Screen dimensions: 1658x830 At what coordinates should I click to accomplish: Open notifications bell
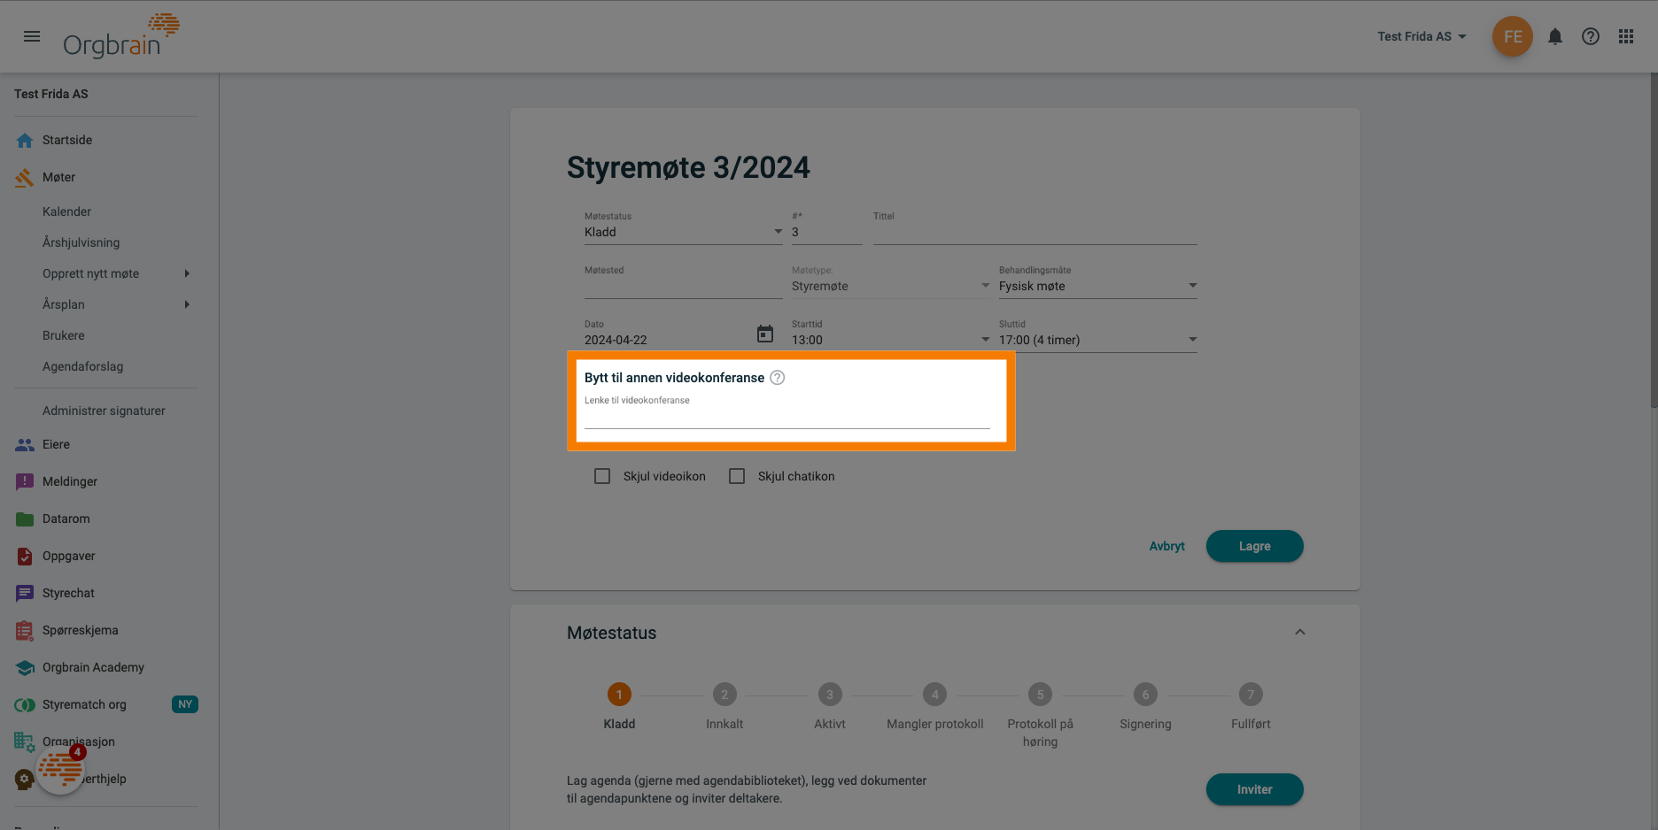pyautogui.click(x=1555, y=36)
